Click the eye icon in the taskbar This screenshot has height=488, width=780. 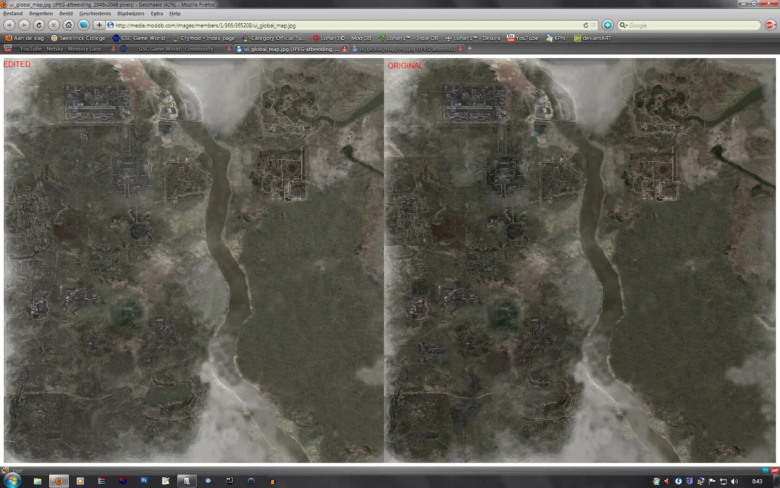tap(208, 481)
